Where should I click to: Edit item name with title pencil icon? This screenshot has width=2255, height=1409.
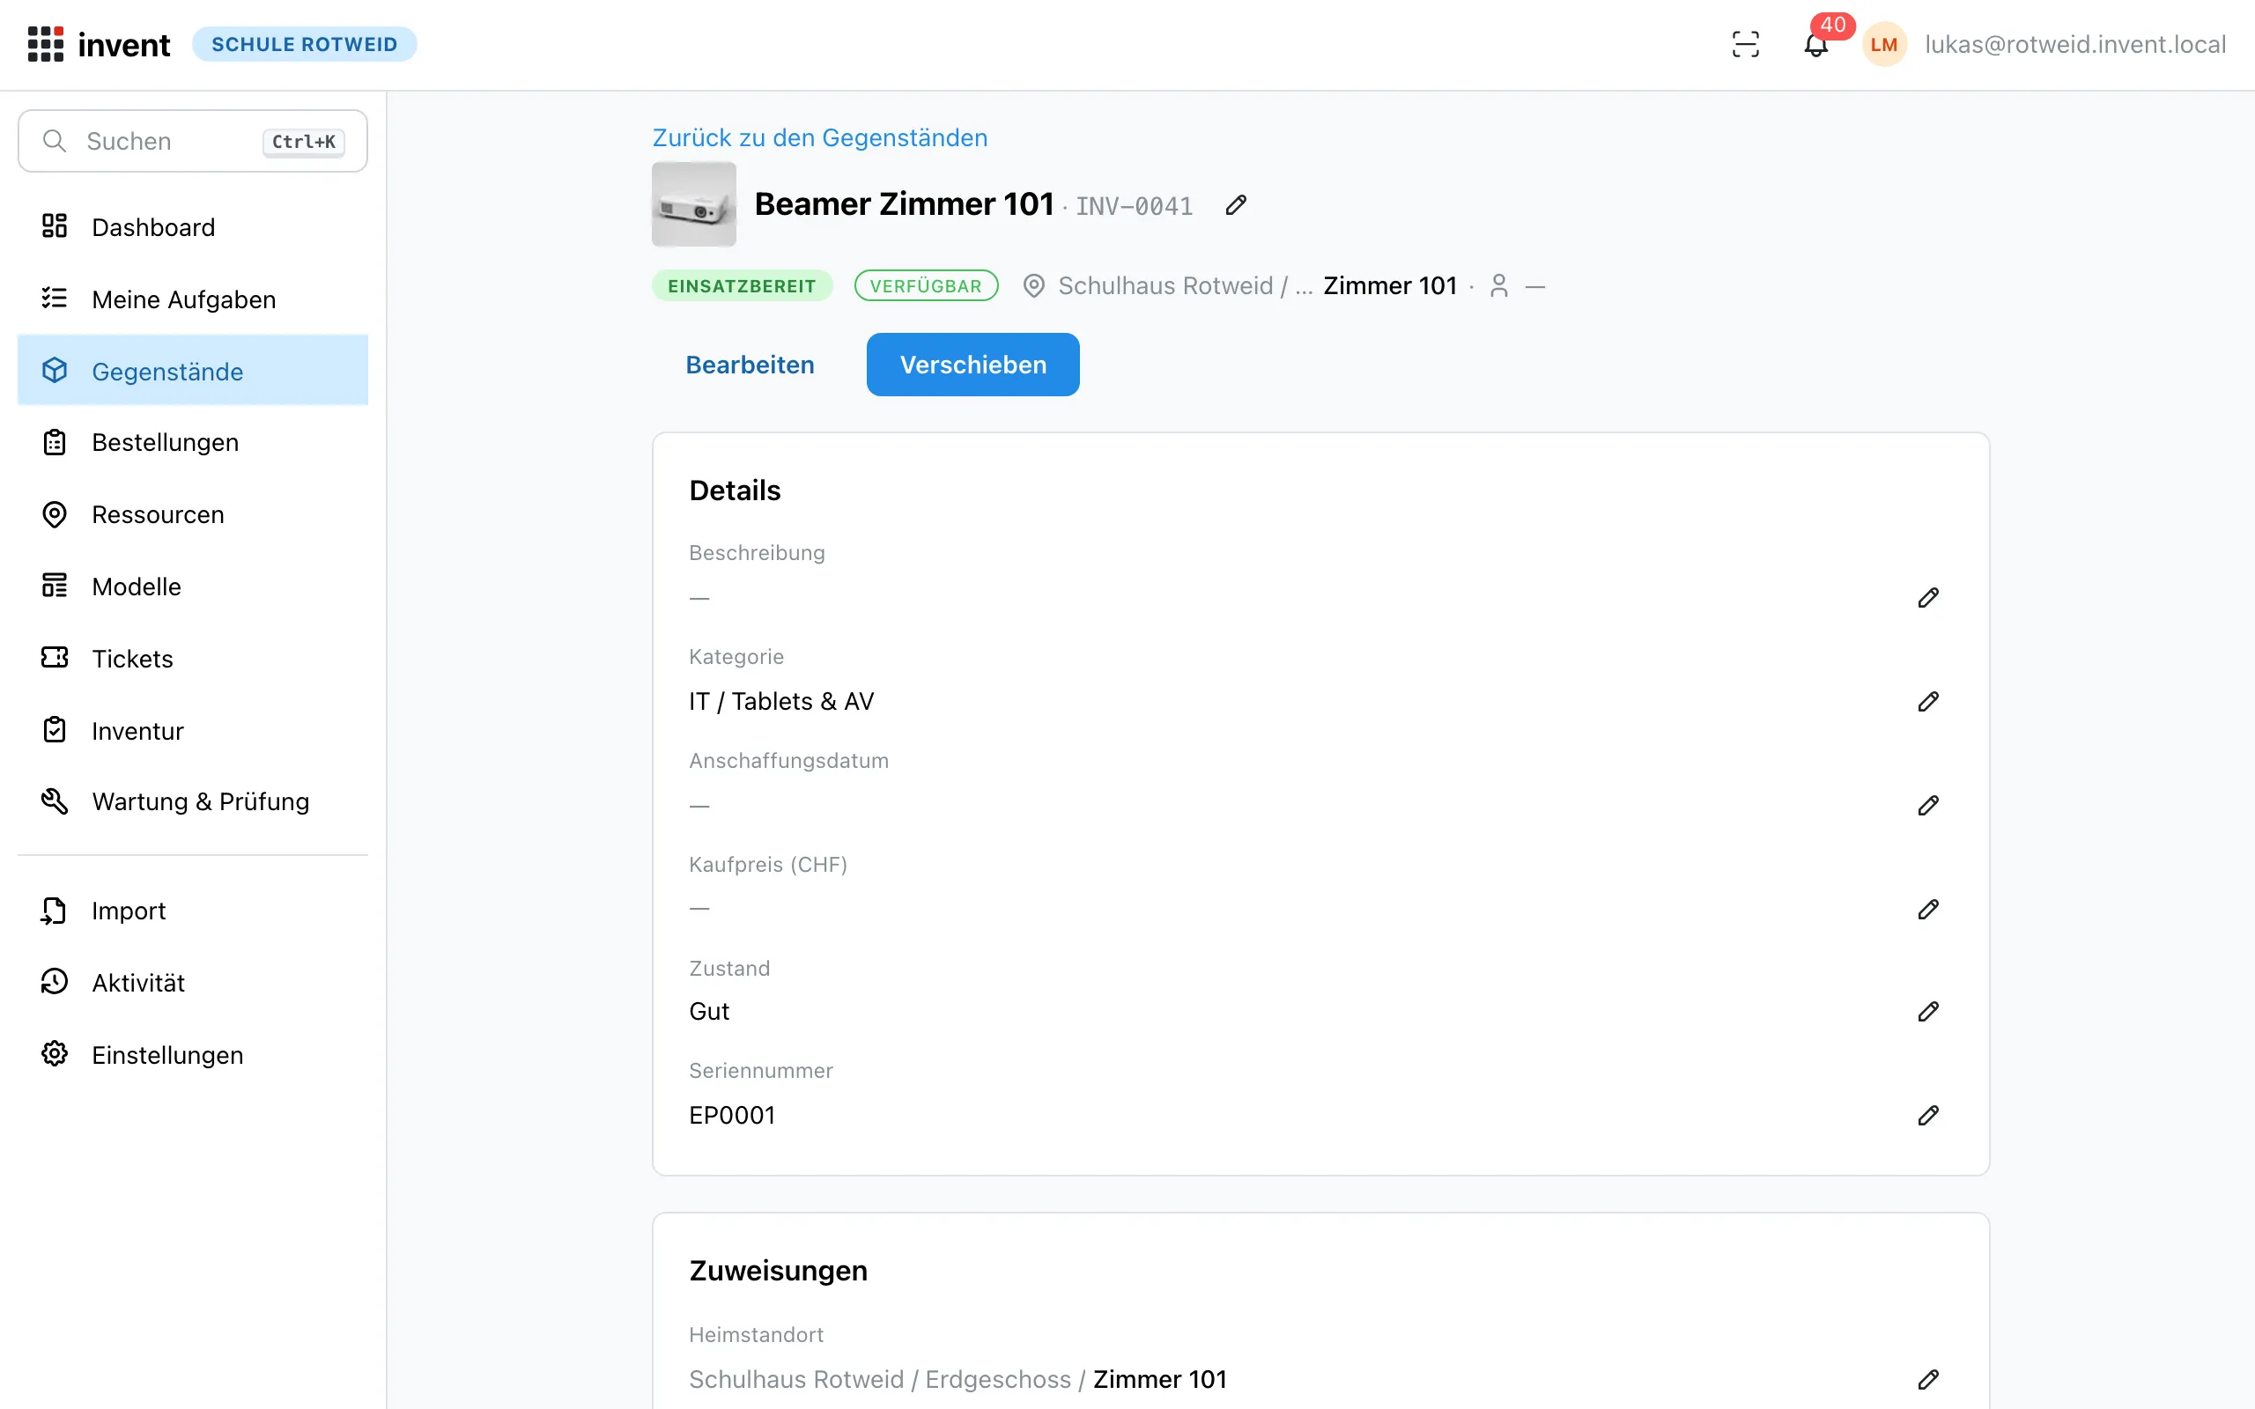pyautogui.click(x=1236, y=205)
